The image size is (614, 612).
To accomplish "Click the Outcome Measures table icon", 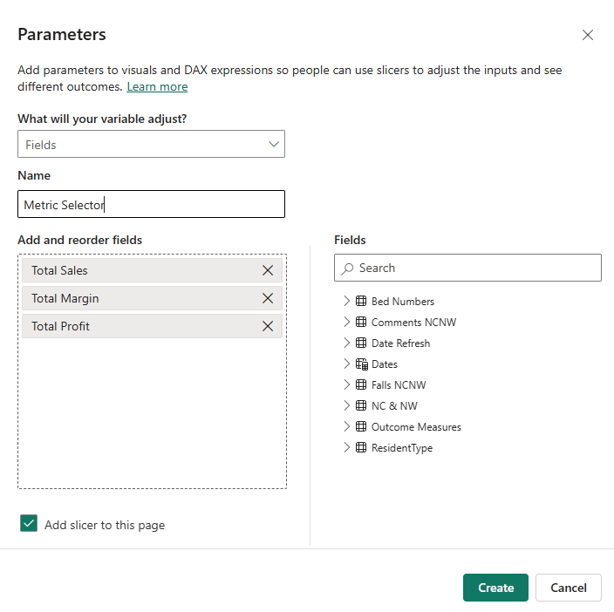I will point(361,426).
